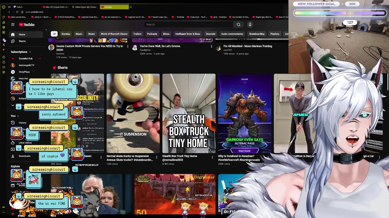Go back in browser history
The height and width of the screenshot is (218, 389).
click(9, 12)
